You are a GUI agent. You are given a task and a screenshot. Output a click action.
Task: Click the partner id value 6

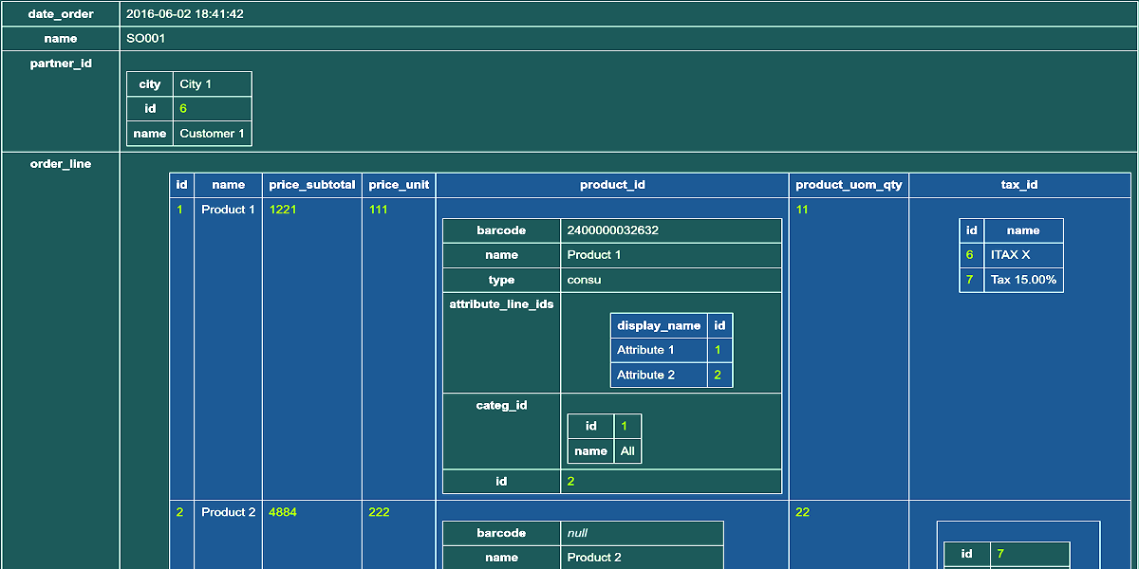[x=183, y=109]
